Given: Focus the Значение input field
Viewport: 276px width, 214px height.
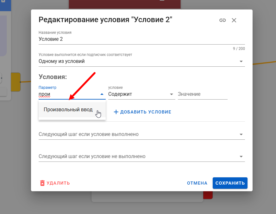Looking at the screenshot, I should [203, 94].
